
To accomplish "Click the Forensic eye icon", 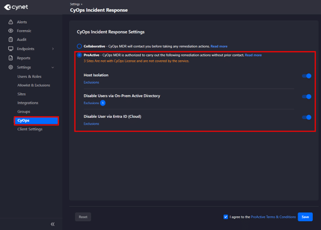I will point(11,31).
